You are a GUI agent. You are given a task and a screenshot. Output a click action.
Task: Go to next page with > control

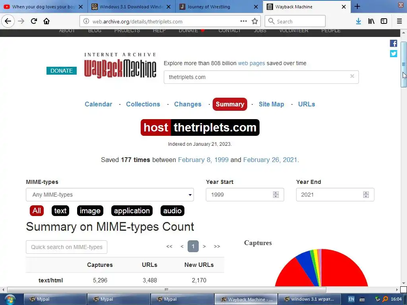tap(204, 246)
